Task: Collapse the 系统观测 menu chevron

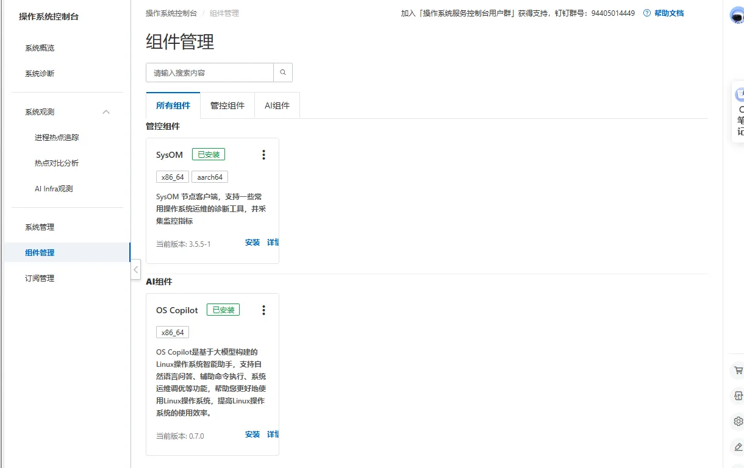Action: tap(106, 112)
